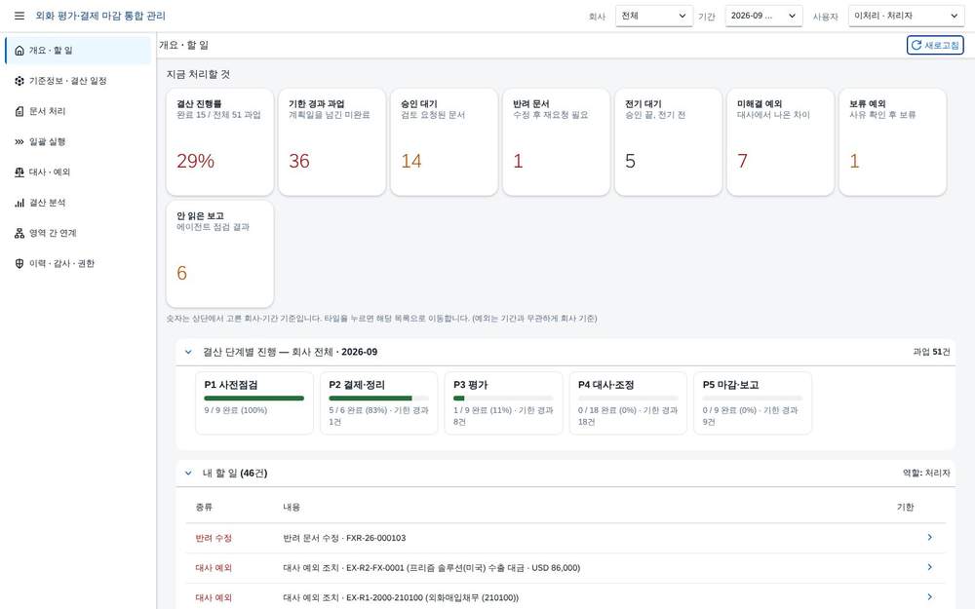Open 문서 처리 via its document icon

tap(19, 111)
